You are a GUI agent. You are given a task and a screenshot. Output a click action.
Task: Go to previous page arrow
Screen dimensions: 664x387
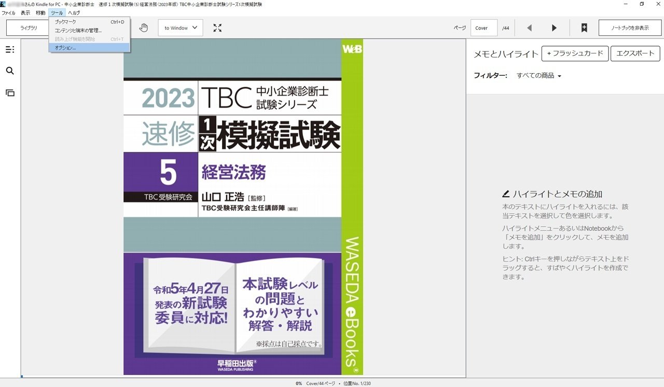tap(529, 28)
